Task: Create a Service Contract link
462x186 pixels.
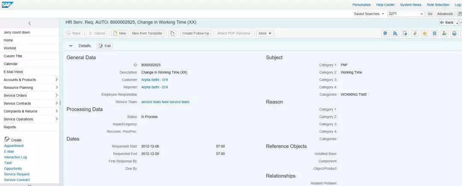Action: click(17, 180)
